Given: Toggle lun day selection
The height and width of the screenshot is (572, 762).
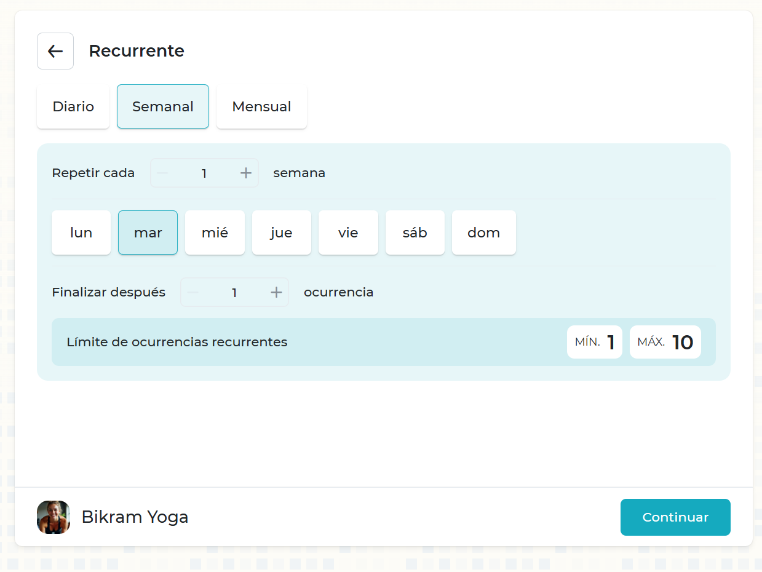Looking at the screenshot, I should click(81, 232).
